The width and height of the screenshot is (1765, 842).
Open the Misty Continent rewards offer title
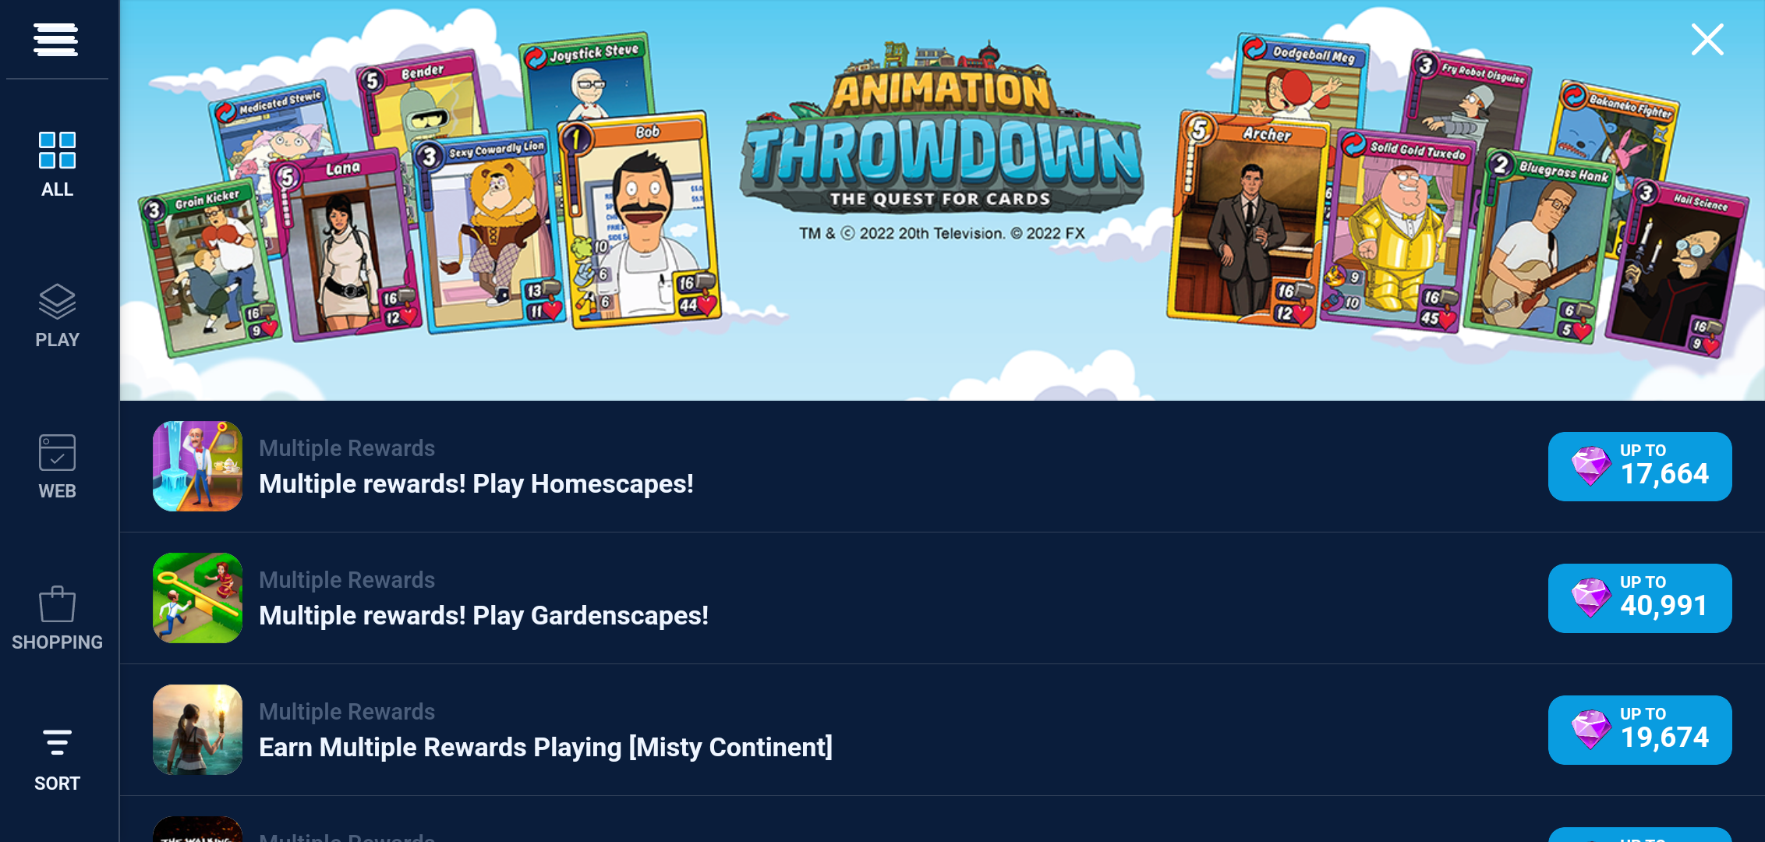click(546, 748)
